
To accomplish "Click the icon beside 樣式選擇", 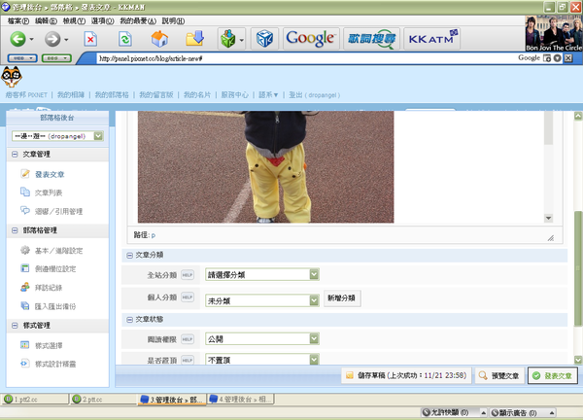I will pyautogui.click(x=25, y=345).
